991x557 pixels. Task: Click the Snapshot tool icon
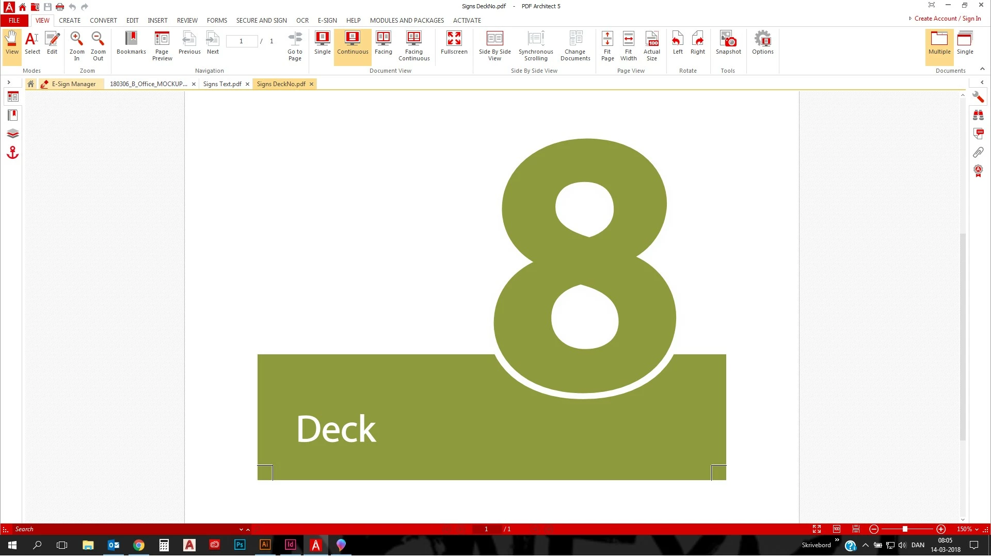tap(728, 42)
